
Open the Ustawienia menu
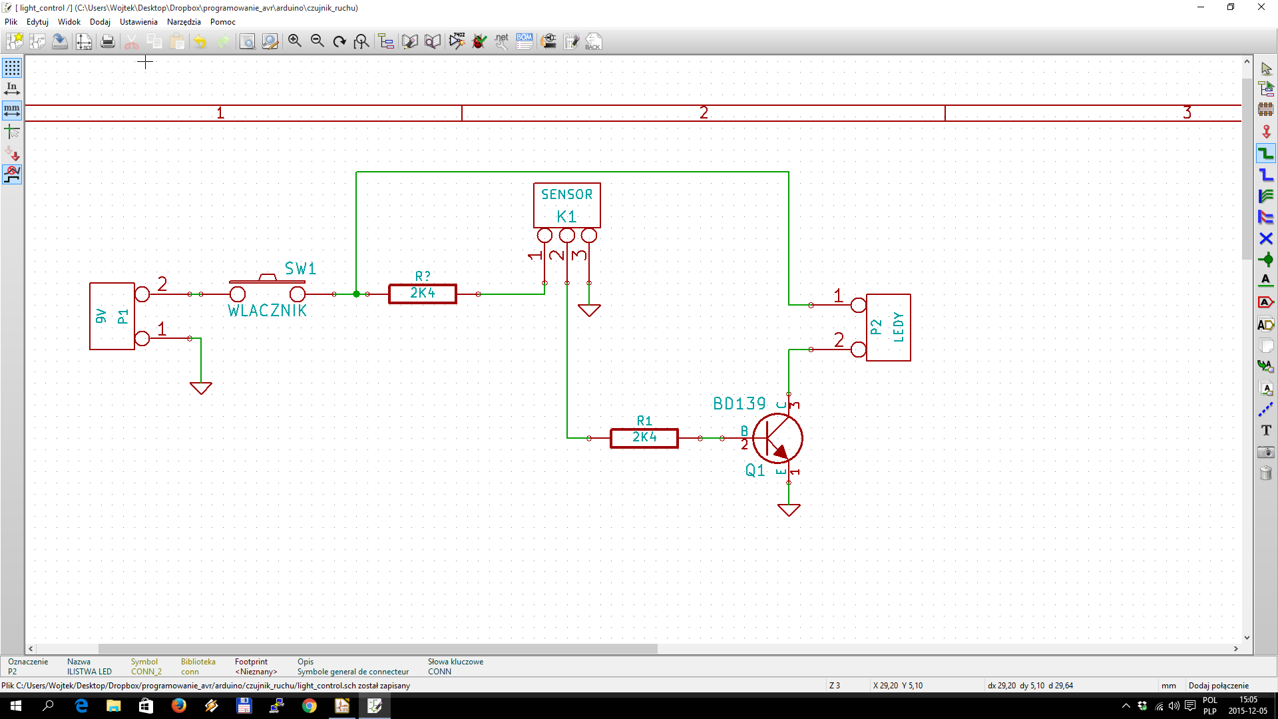[x=138, y=22]
